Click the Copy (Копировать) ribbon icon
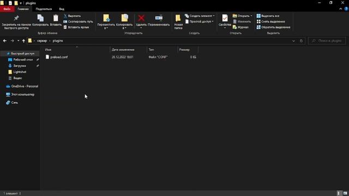The width and height of the screenshot is (349, 196). (40, 21)
